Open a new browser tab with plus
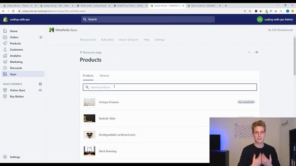The height and width of the screenshot is (166, 296). coord(226,6)
